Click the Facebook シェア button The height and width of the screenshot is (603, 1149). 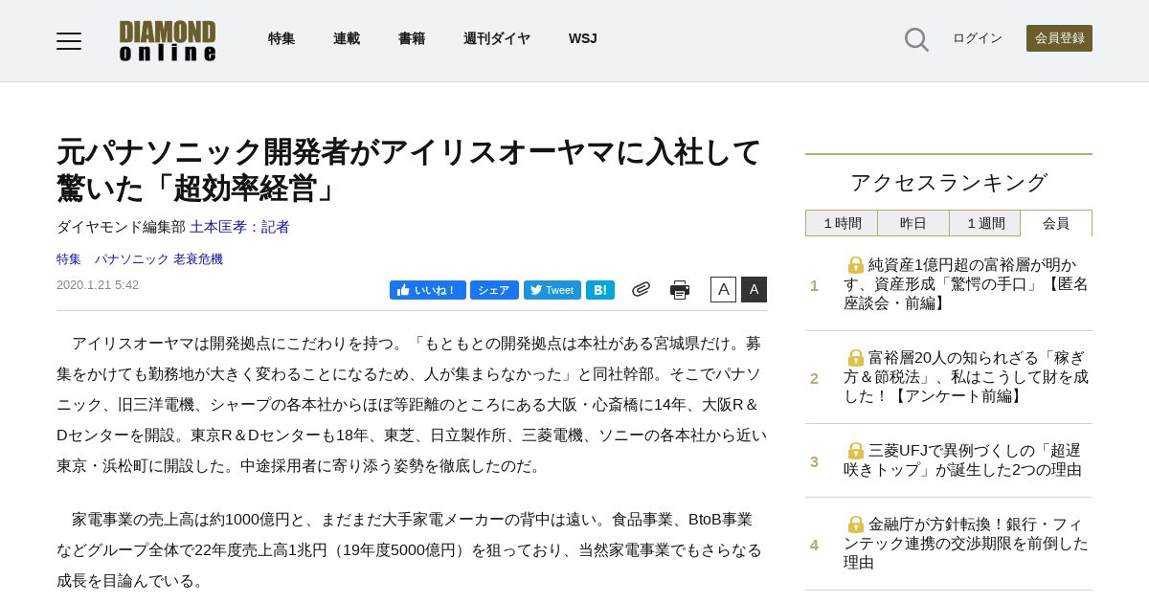(494, 290)
